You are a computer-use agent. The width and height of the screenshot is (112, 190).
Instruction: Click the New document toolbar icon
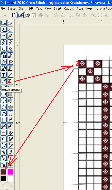coord(14,15)
